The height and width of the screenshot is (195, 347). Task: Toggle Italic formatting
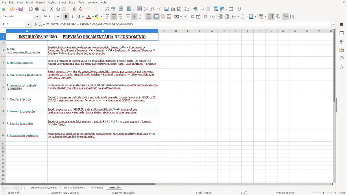coord(73,17)
